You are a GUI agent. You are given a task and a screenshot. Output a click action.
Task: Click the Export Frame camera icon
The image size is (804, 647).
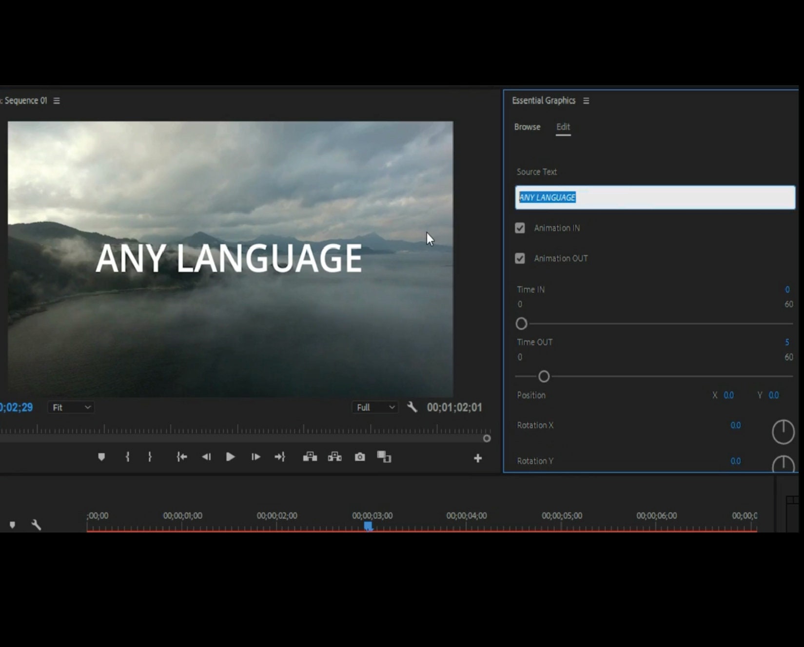(x=359, y=457)
